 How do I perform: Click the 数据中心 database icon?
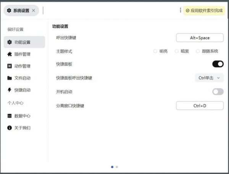pyautogui.click(x=10, y=116)
